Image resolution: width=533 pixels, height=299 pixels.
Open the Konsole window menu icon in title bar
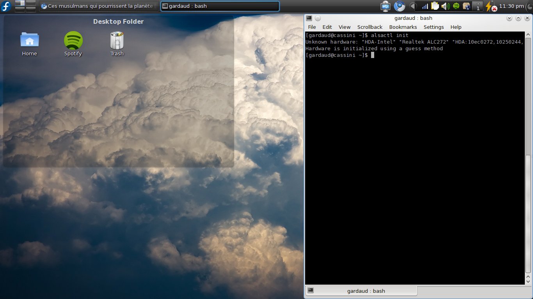(309, 18)
